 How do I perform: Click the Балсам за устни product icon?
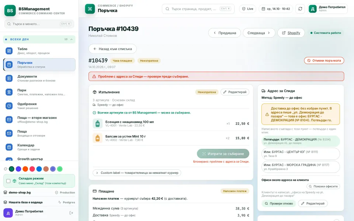click(97, 138)
